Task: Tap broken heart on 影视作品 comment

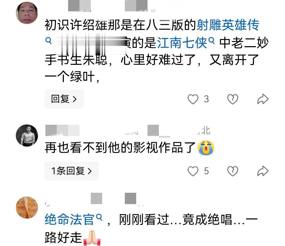Action: [x=233, y=171]
